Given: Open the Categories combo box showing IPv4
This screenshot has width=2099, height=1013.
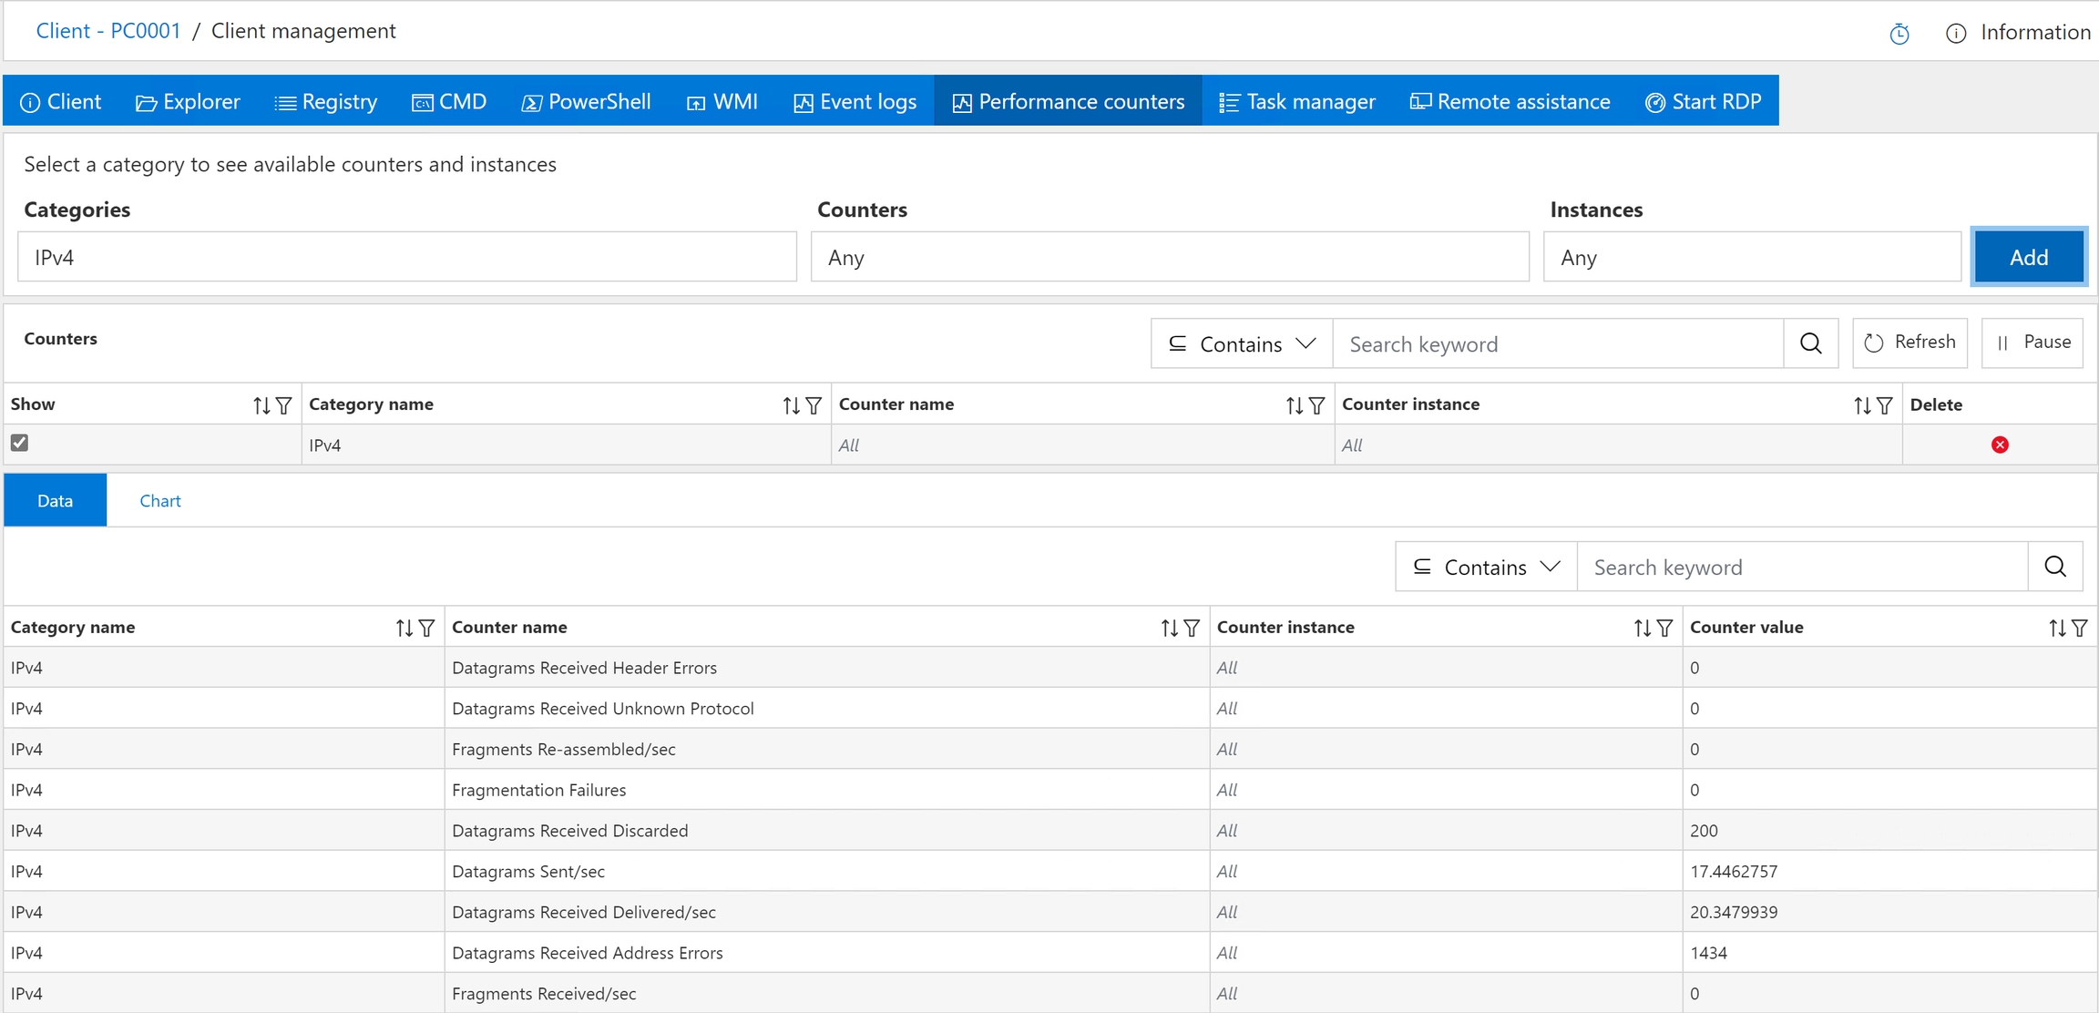Looking at the screenshot, I should coord(406,257).
